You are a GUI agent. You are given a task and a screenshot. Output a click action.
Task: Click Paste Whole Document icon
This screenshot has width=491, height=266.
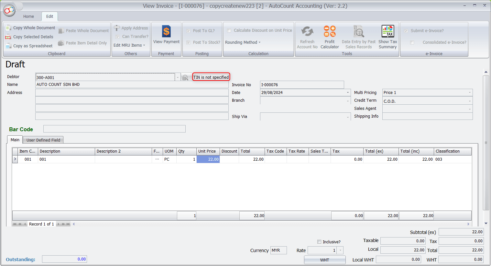tap(61, 31)
